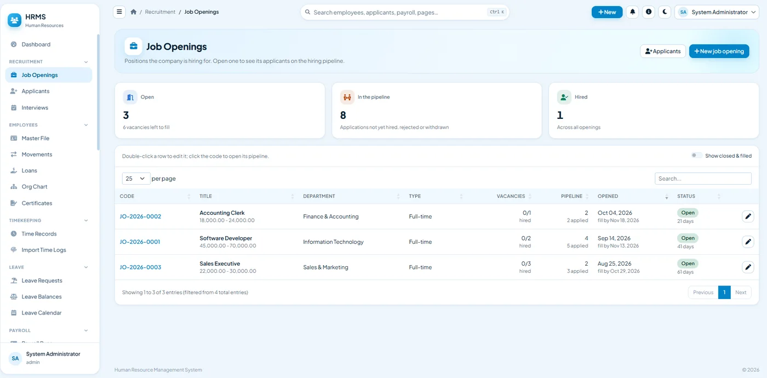The height and width of the screenshot is (378, 767).
Task: Go to Master File in sidebar
Action: tap(49, 139)
